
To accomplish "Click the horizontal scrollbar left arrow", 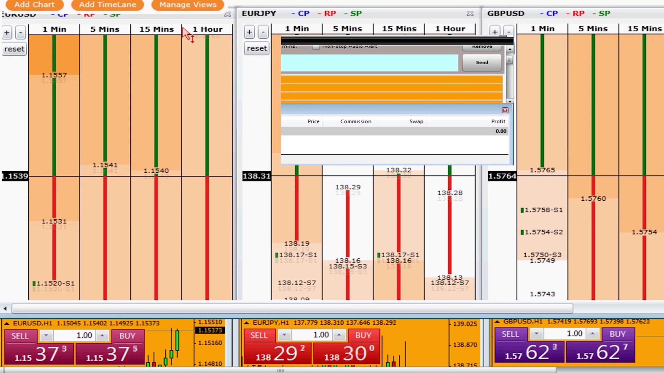I will [5, 308].
